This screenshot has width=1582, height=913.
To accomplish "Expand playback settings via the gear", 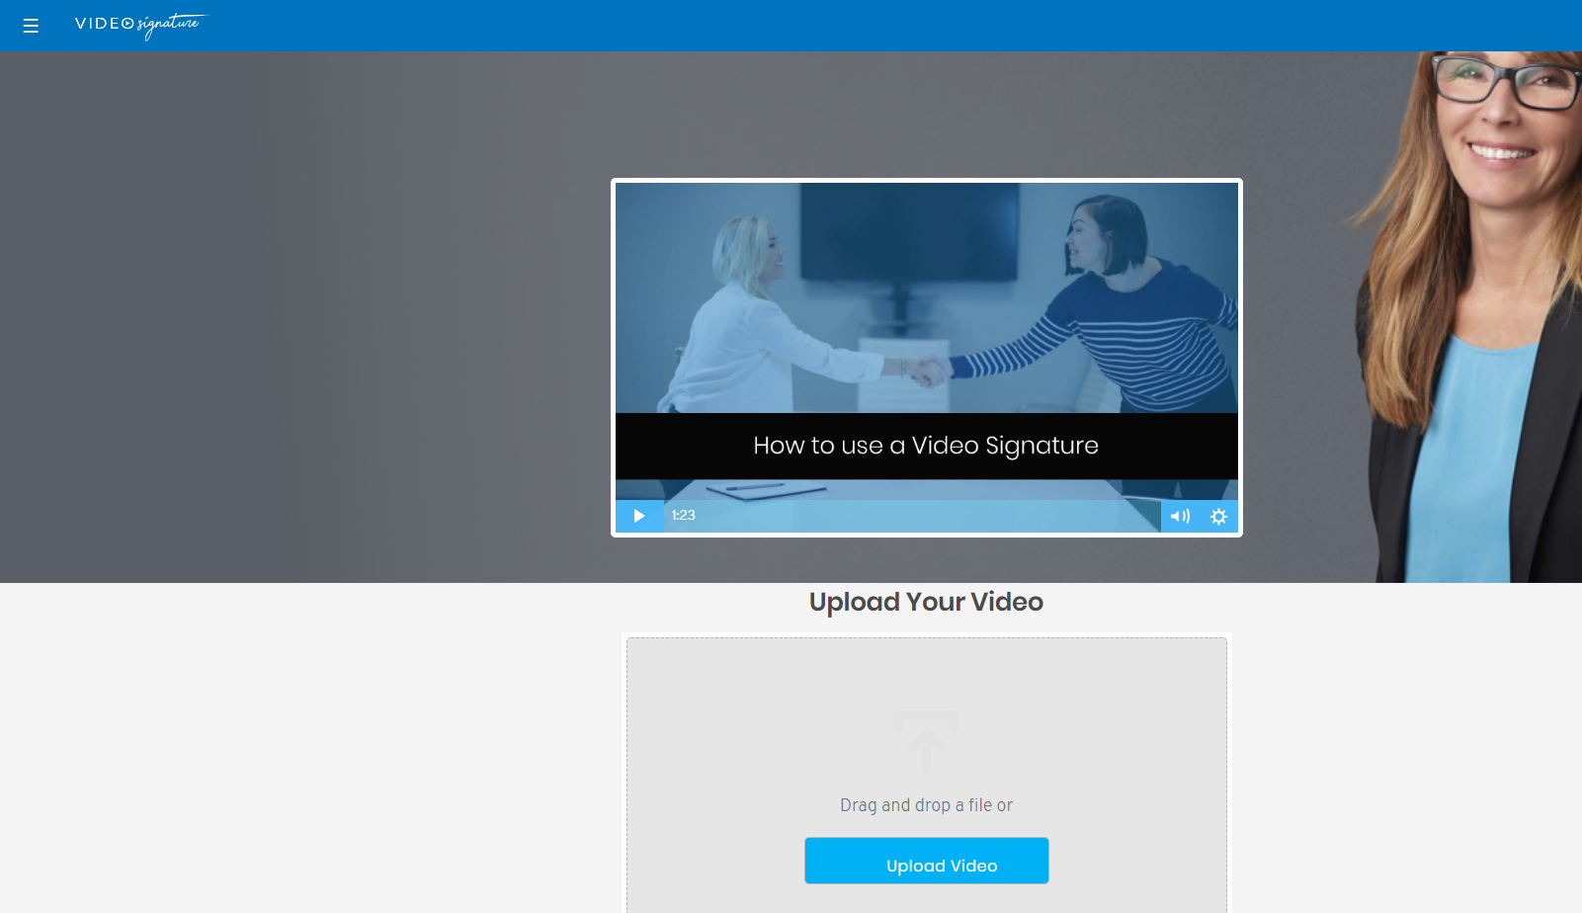I will click(1218, 515).
